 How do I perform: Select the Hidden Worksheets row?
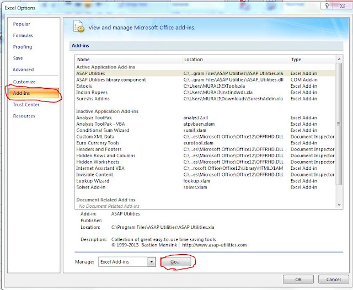coord(205,162)
